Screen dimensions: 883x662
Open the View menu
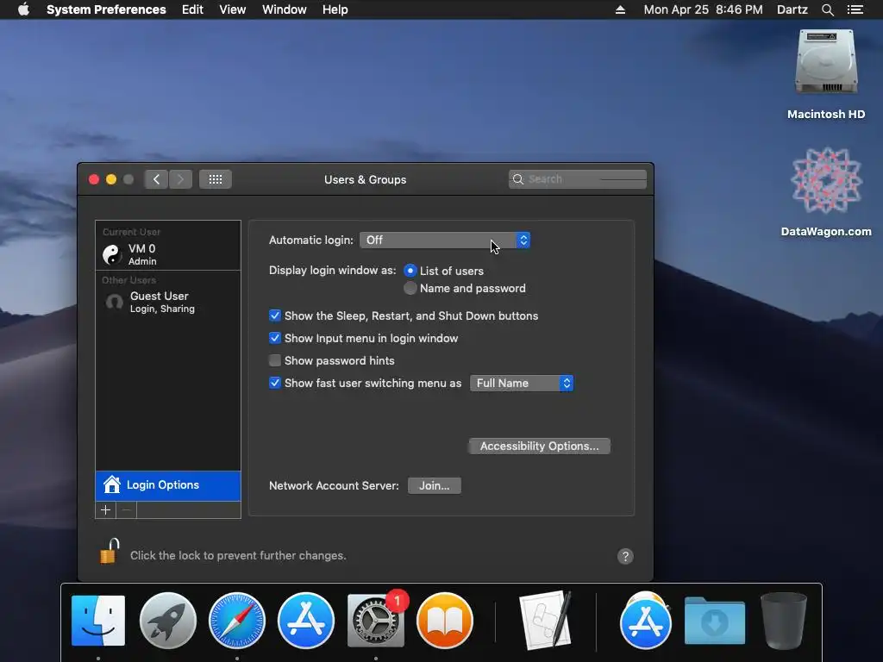232,9
